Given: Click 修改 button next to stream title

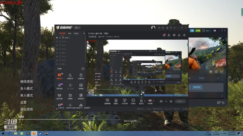Looking at the screenshot, I should 106,33.
